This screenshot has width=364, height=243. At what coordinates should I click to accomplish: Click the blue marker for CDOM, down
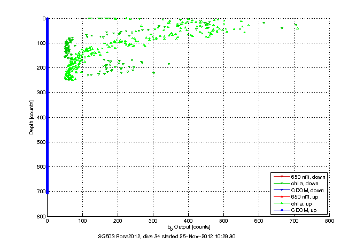281,191
